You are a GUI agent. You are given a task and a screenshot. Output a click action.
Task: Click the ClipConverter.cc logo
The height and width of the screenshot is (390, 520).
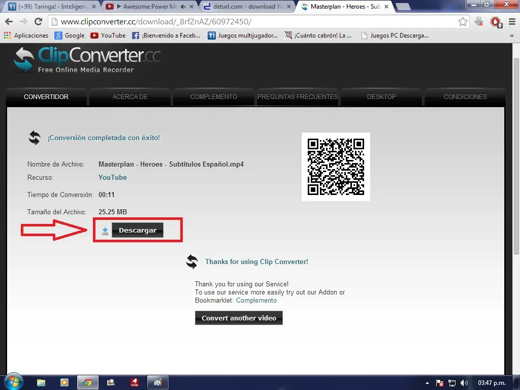click(87, 60)
